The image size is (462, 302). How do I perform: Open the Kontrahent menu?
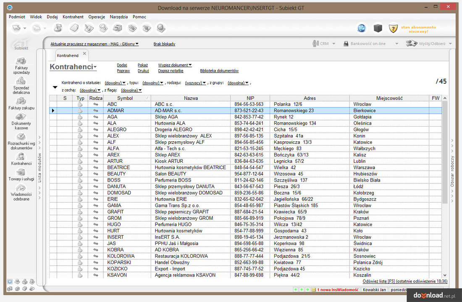(73, 17)
